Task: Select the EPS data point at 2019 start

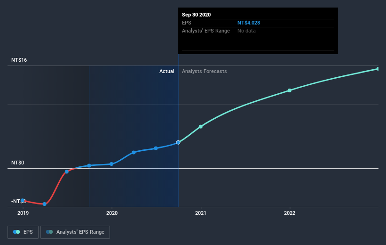Action: pos(23,200)
